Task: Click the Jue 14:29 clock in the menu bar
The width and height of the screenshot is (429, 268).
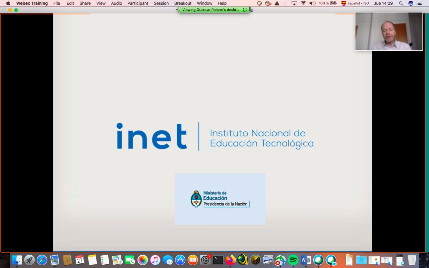Action: (x=383, y=3)
